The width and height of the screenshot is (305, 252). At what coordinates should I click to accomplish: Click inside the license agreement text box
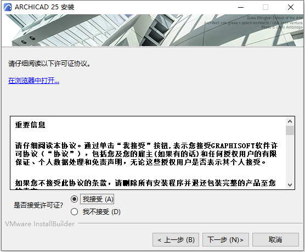(x=148, y=153)
